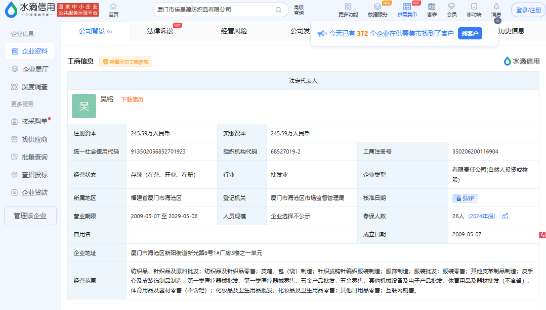Switch to the 法律诉讼 tab
546x310 pixels.
tap(160, 31)
